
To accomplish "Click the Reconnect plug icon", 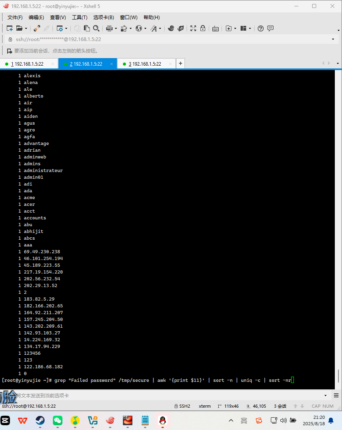I will (37, 28).
